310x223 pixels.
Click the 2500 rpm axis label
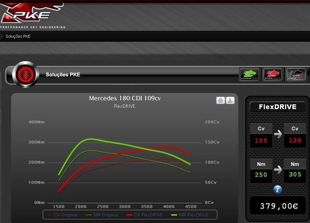(x=103, y=207)
